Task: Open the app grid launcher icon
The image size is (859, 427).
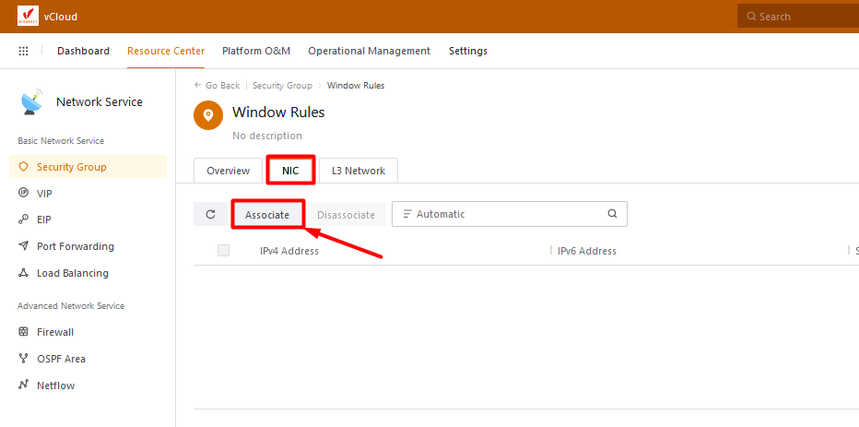Action: click(23, 52)
